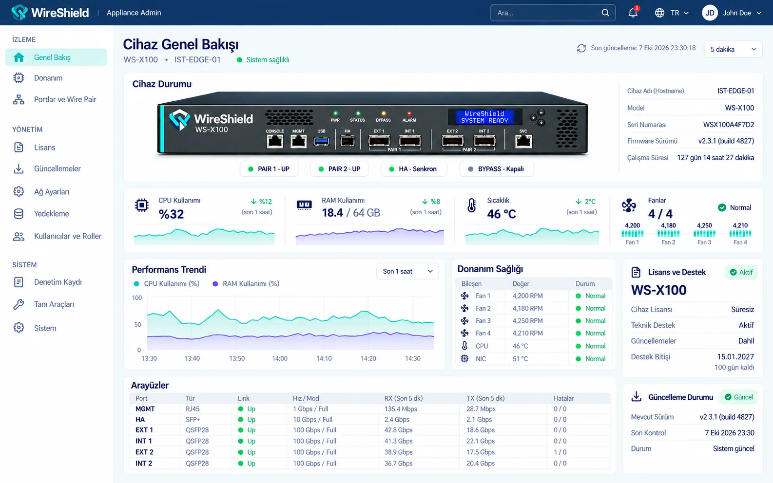773x483 pixels.
Task: Click the Fan 4 speed bar indicator
Action: click(740, 234)
